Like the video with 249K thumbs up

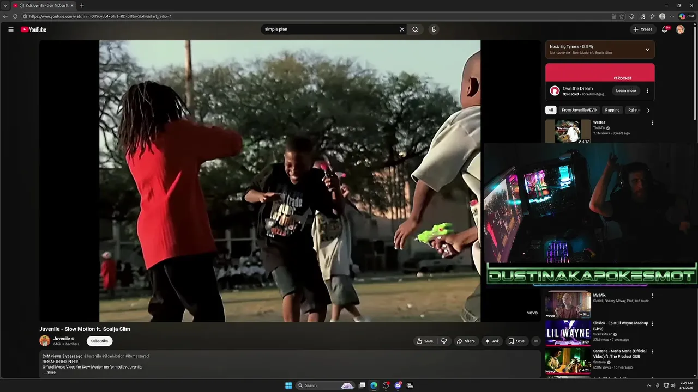pos(425,341)
